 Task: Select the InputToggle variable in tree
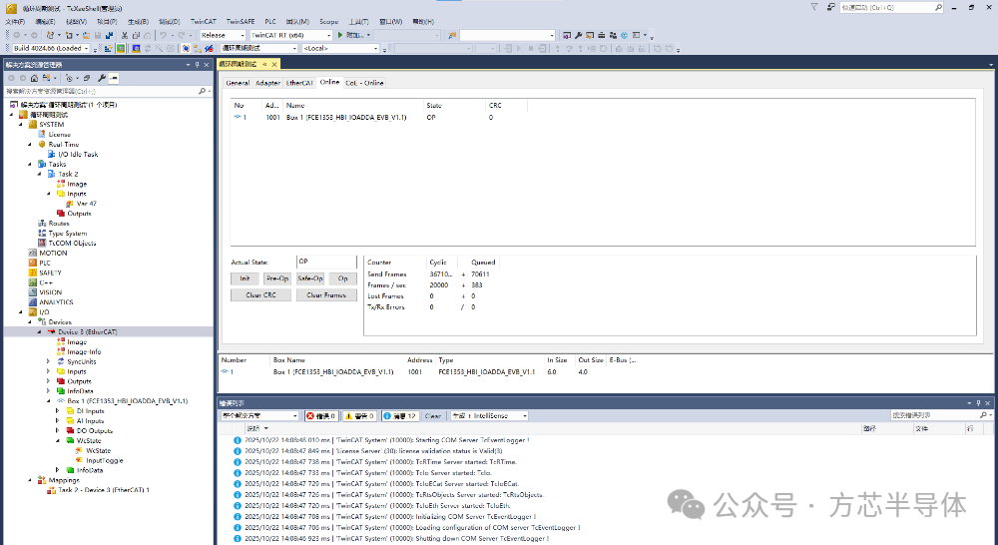(105, 460)
